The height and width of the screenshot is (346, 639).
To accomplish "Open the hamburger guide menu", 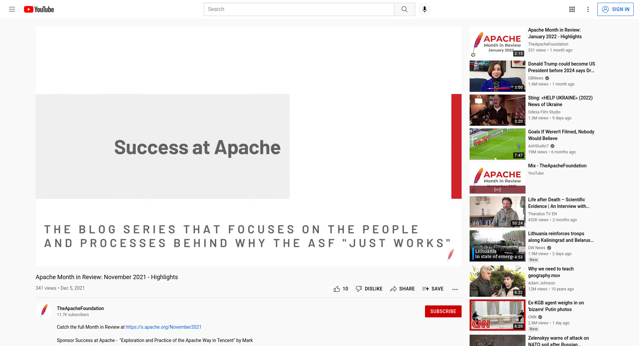I will 12,9.
